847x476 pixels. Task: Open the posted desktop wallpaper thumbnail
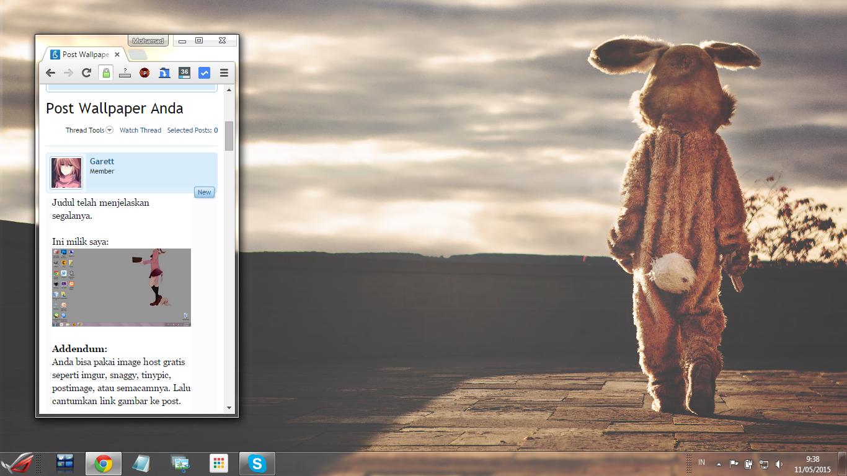[122, 288]
